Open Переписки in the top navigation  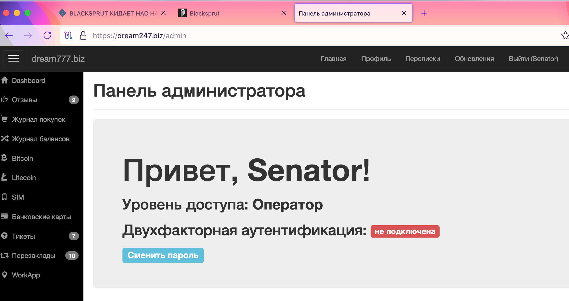422,59
